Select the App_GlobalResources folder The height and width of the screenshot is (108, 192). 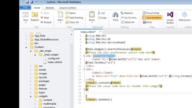(46, 40)
